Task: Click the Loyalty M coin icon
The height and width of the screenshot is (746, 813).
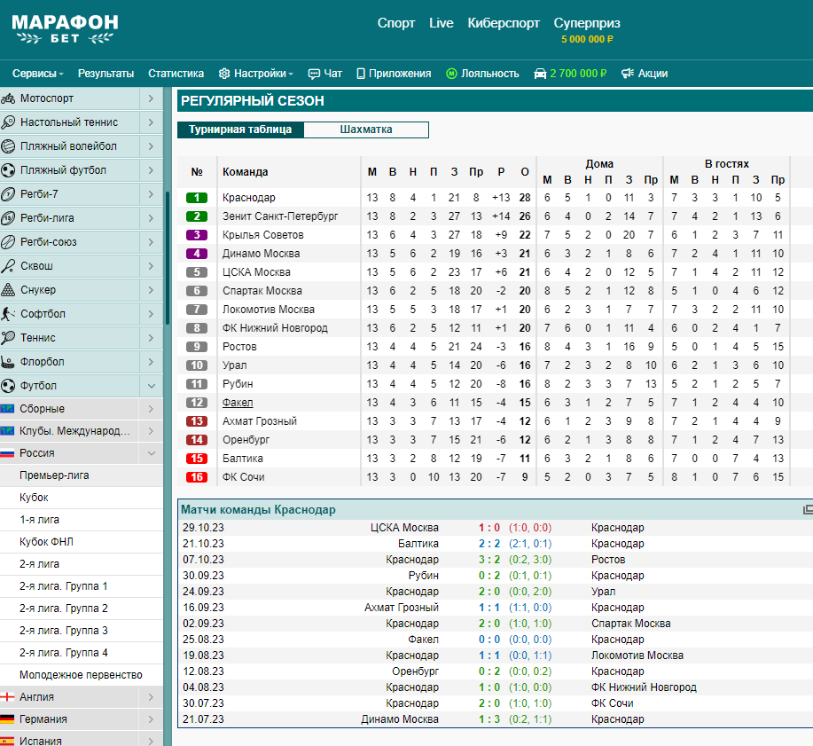Action: point(451,74)
